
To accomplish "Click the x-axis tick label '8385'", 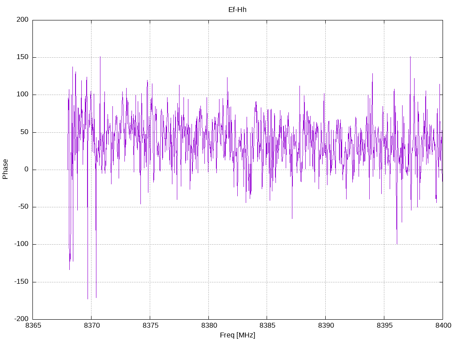I will [267, 325].
